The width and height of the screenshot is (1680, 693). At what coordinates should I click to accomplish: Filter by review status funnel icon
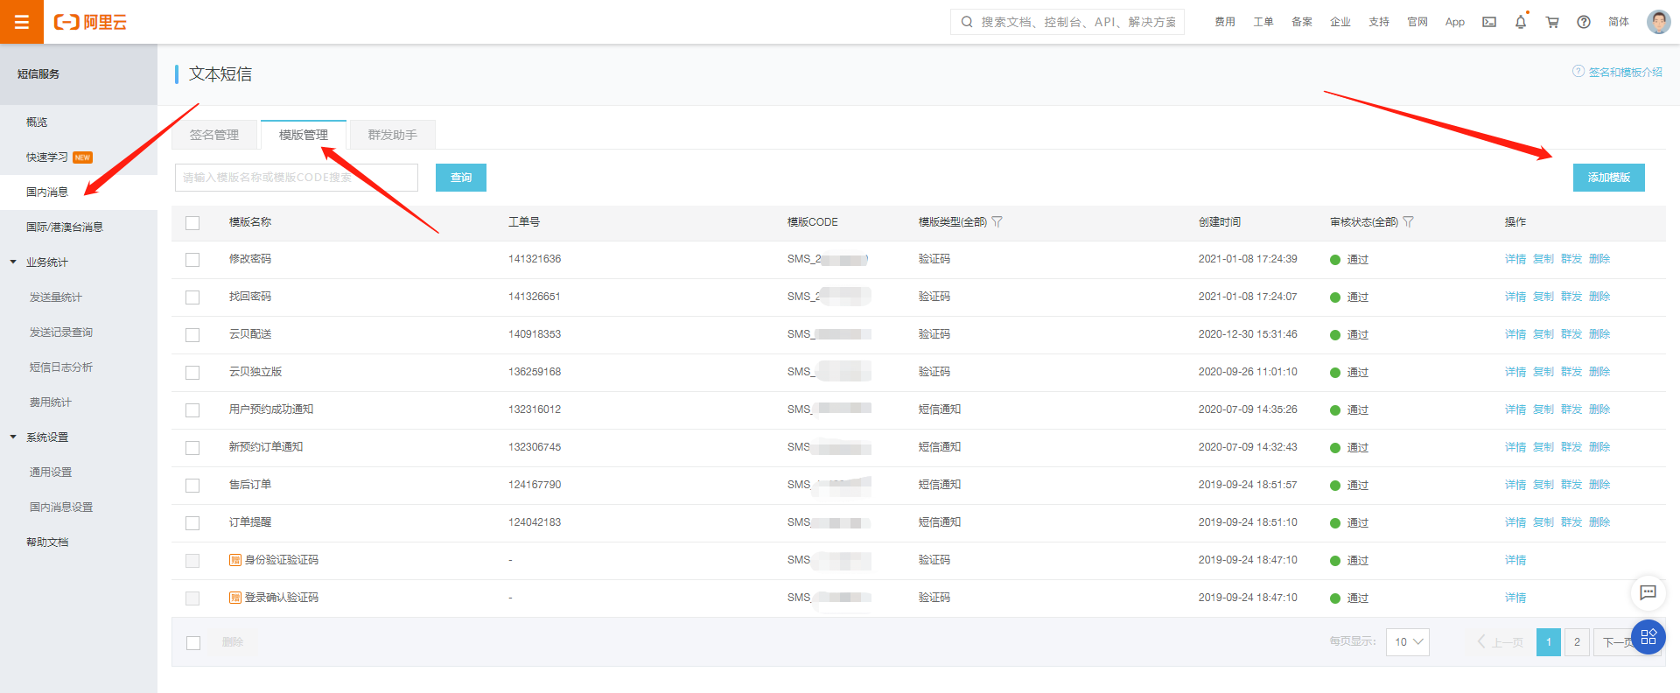click(x=1408, y=222)
